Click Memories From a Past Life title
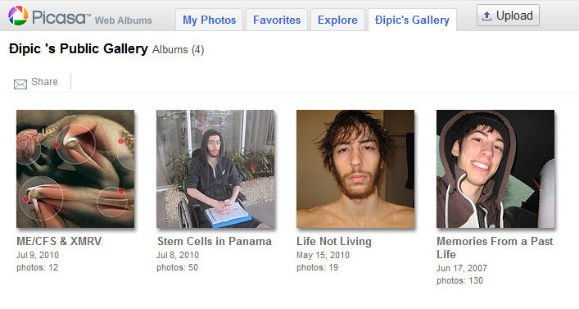This screenshot has height=309, width=579. (495, 248)
